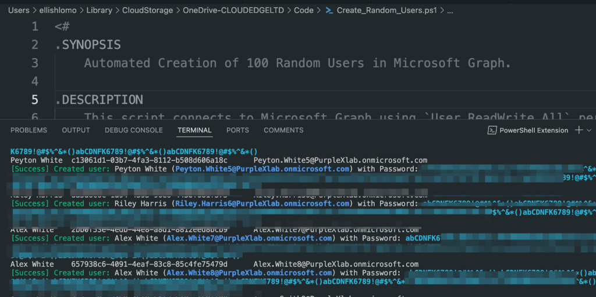Click line number 4 in the gutter
The width and height of the screenshot is (596, 297).
(34, 81)
